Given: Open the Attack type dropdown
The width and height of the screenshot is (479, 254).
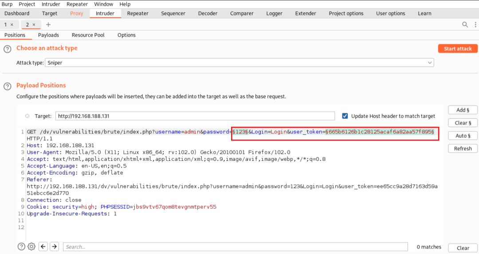Looking at the screenshot, I should (x=239, y=63).
